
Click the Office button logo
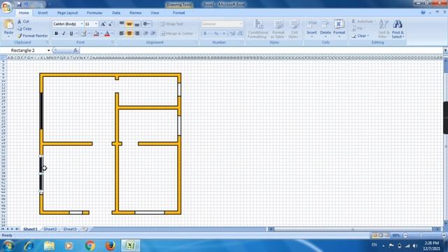pyautogui.click(x=6, y=7)
